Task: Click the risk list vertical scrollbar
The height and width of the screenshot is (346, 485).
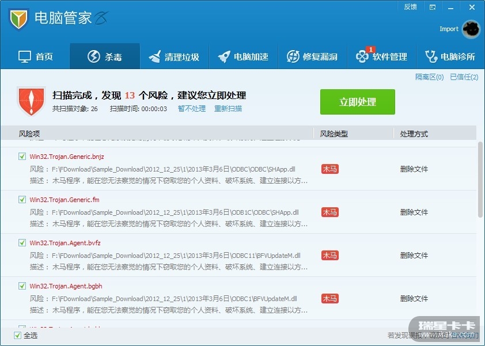Action: coord(481,180)
